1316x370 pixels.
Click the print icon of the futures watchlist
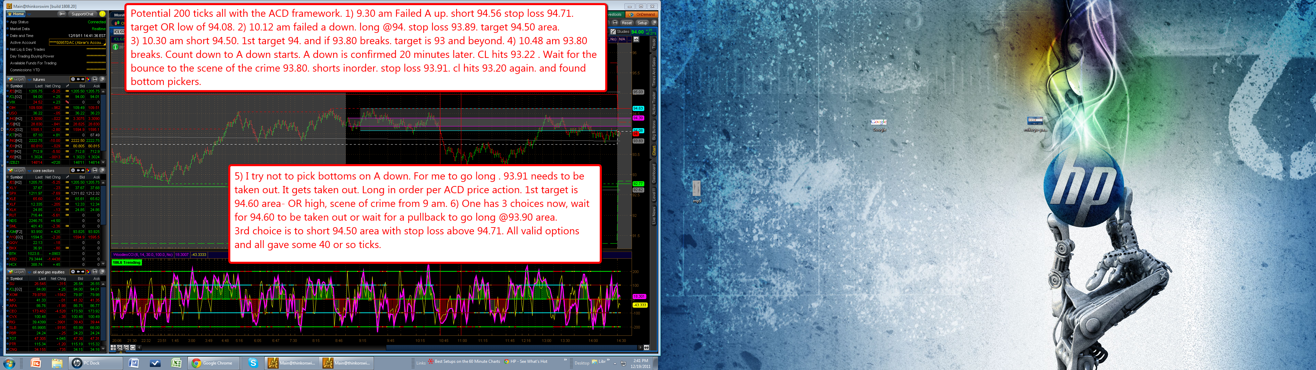coord(95,79)
